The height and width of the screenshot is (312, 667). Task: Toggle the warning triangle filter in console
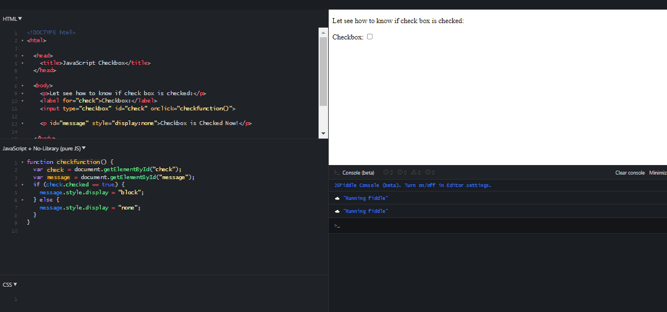click(414, 173)
